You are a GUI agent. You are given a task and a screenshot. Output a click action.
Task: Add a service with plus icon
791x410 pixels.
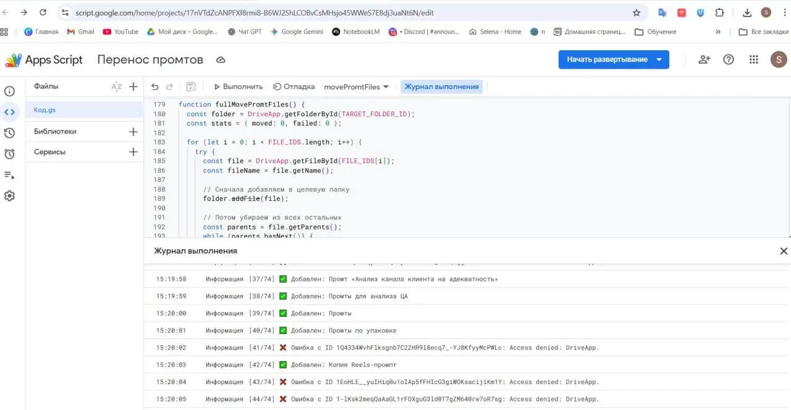pyautogui.click(x=133, y=152)
